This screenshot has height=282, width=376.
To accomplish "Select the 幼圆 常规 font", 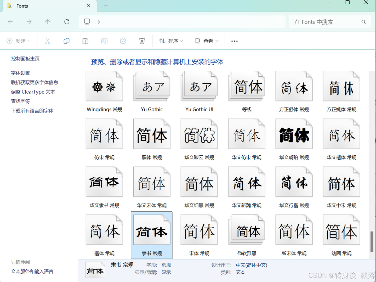I will coord(341,235).
